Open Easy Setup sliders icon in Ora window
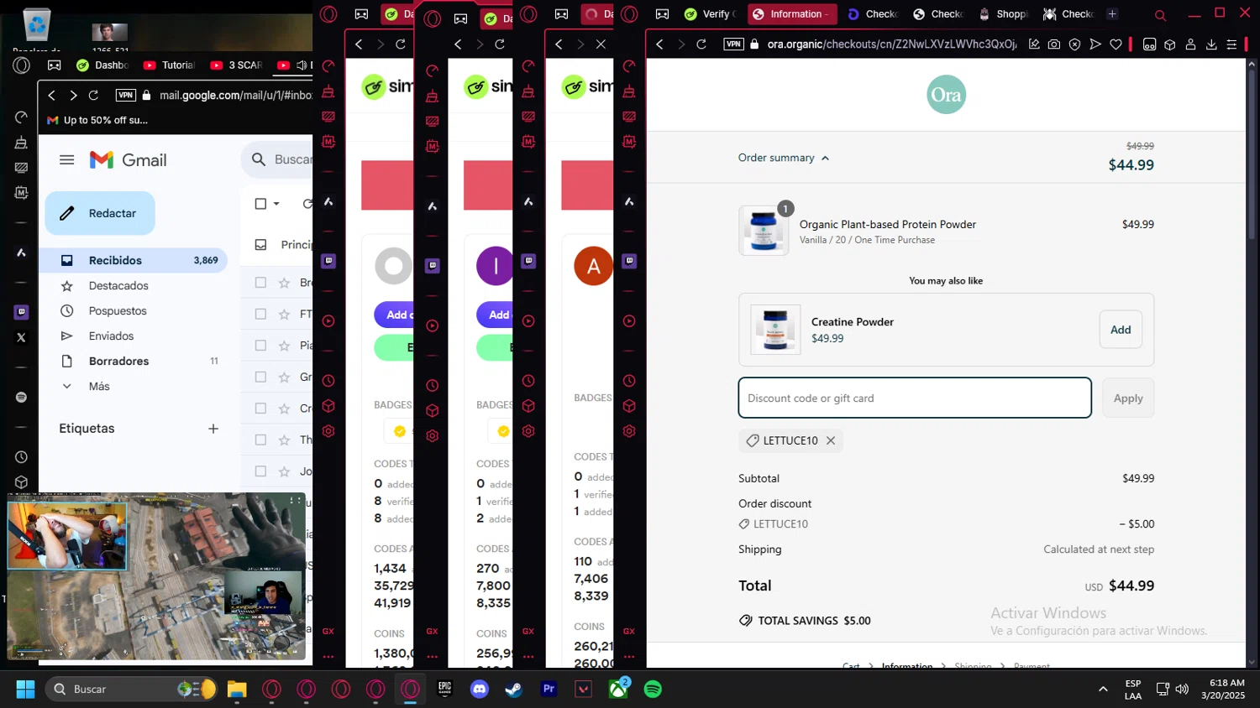Viewport: 1260px width, 708px height. tap(1231, 44)
